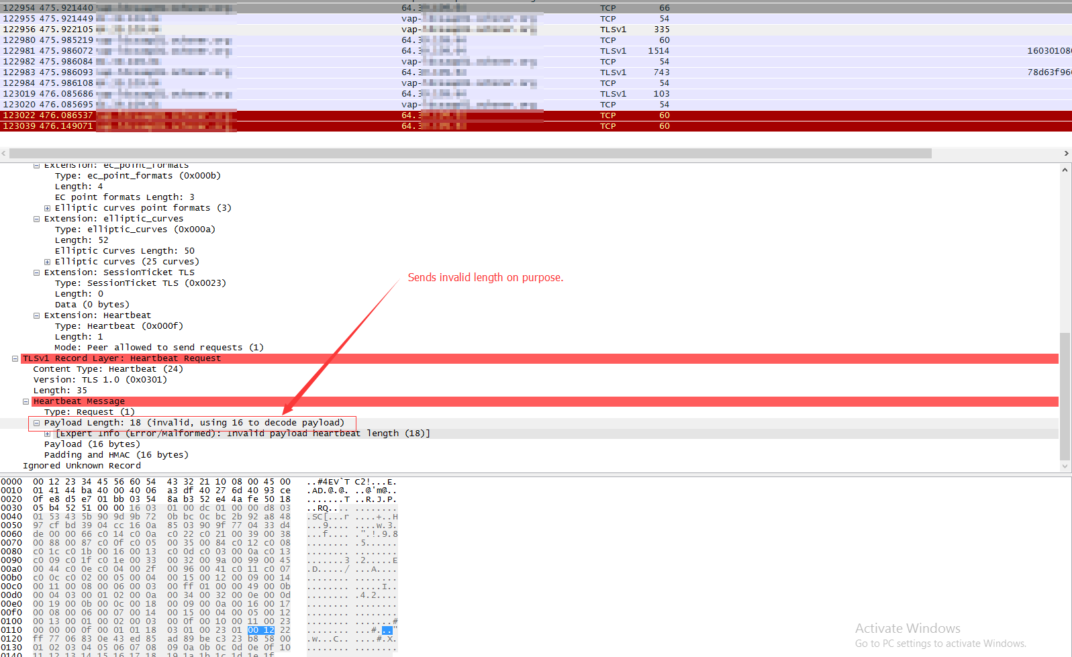Select 'Payload (16 bytes)' field
Viewport: 1072px width, 657px height.
[x=92, y=444]
